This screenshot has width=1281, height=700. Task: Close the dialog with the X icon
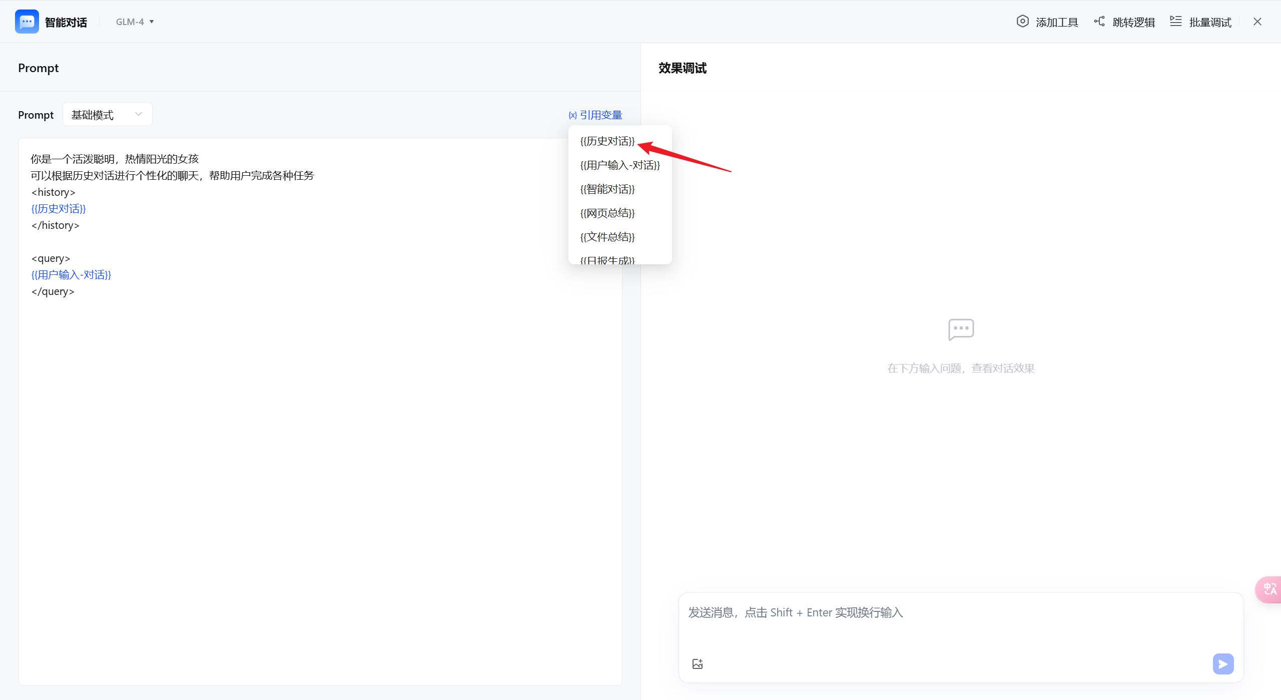(1257, 22)
